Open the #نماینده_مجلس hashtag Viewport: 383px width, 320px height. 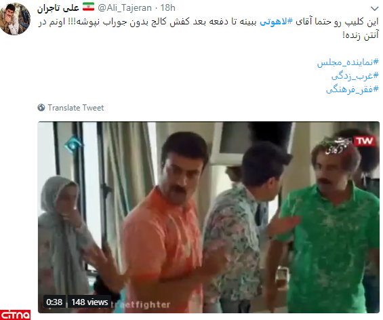pos(348,62)
